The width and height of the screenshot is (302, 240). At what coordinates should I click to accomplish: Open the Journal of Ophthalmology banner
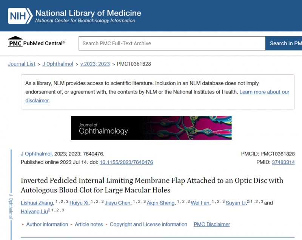(151, 128)
